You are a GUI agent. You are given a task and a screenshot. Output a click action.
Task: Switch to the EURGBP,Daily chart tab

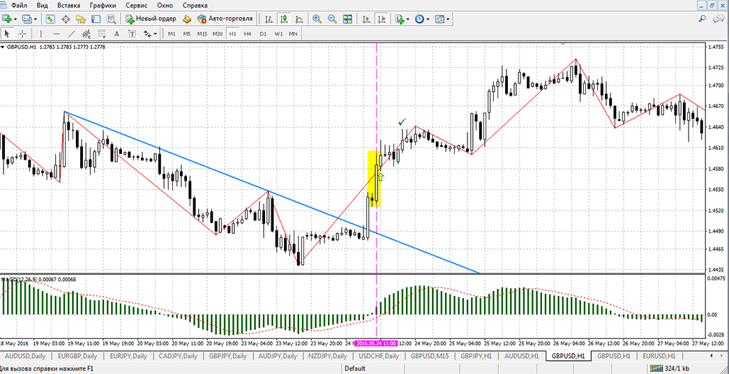pos(77,356)
